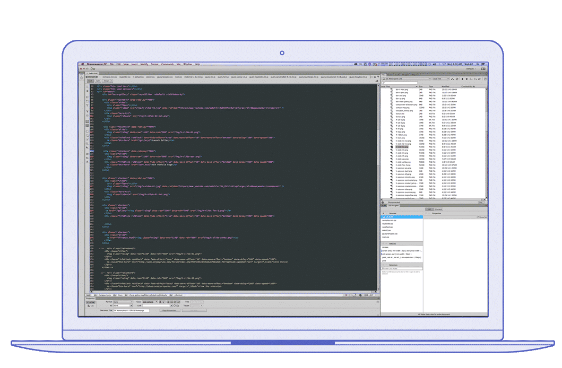Open the Target dropdown in Properties

[x=196, y=306]
